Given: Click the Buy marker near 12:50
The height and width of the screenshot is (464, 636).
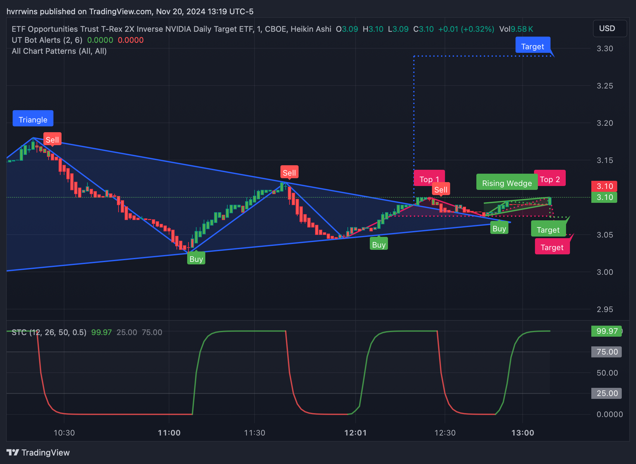Looking at the screenshot, I should [x=499, y=228].
